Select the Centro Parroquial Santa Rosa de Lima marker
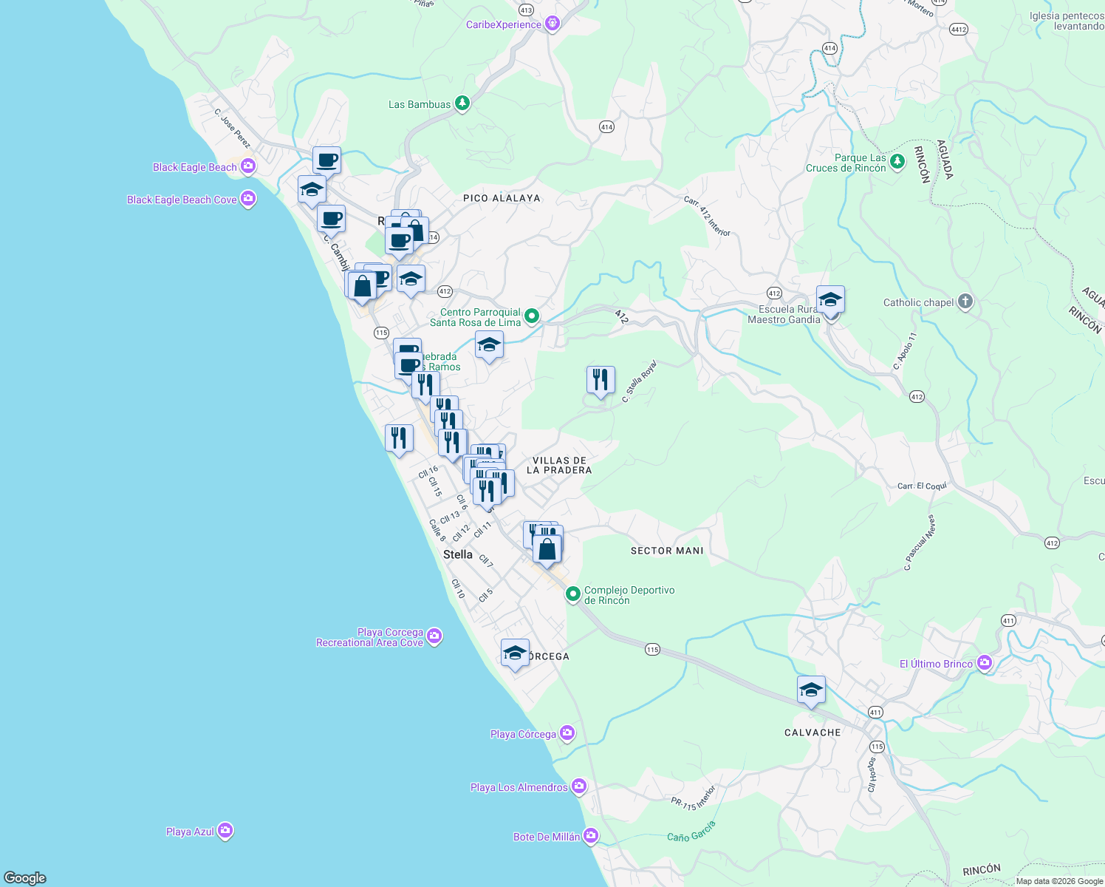This screenshot has height=887, width=1105. click(x=533, y=315)
